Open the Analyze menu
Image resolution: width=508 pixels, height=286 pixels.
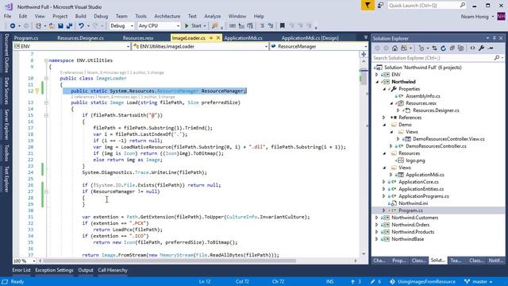(x=212, y=16)
